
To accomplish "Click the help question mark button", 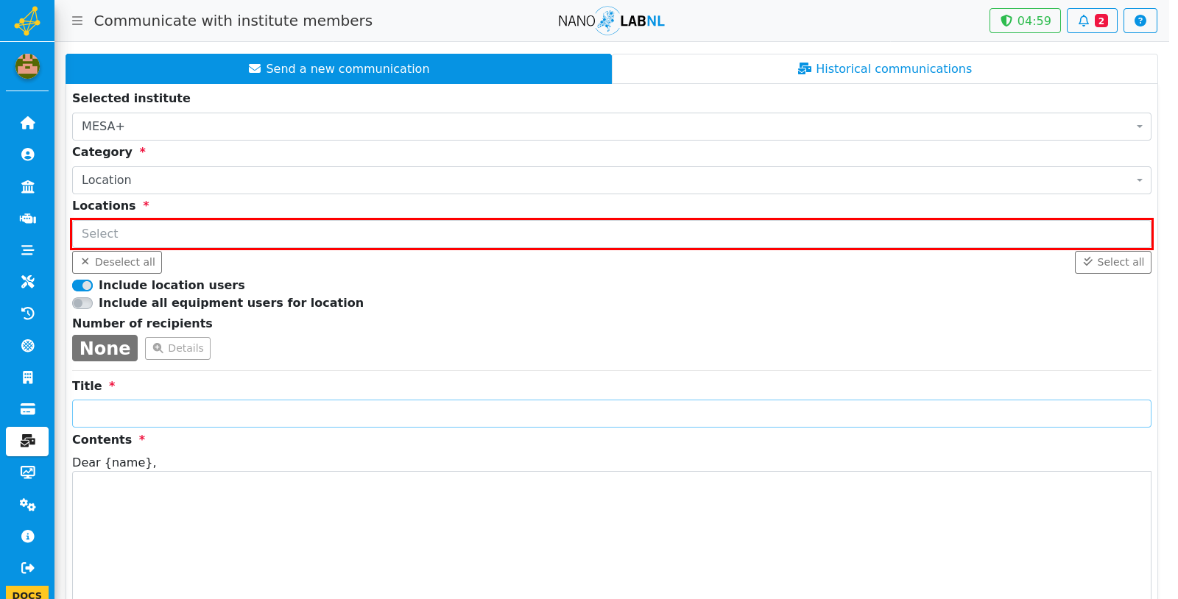I will 1140,21.
